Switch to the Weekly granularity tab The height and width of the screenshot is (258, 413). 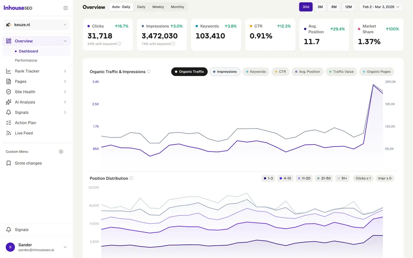158,7
